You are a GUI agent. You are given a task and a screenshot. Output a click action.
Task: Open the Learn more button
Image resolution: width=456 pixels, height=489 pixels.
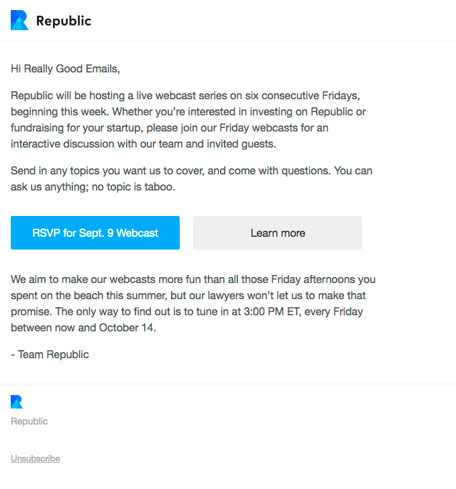[x=277, y=233]
